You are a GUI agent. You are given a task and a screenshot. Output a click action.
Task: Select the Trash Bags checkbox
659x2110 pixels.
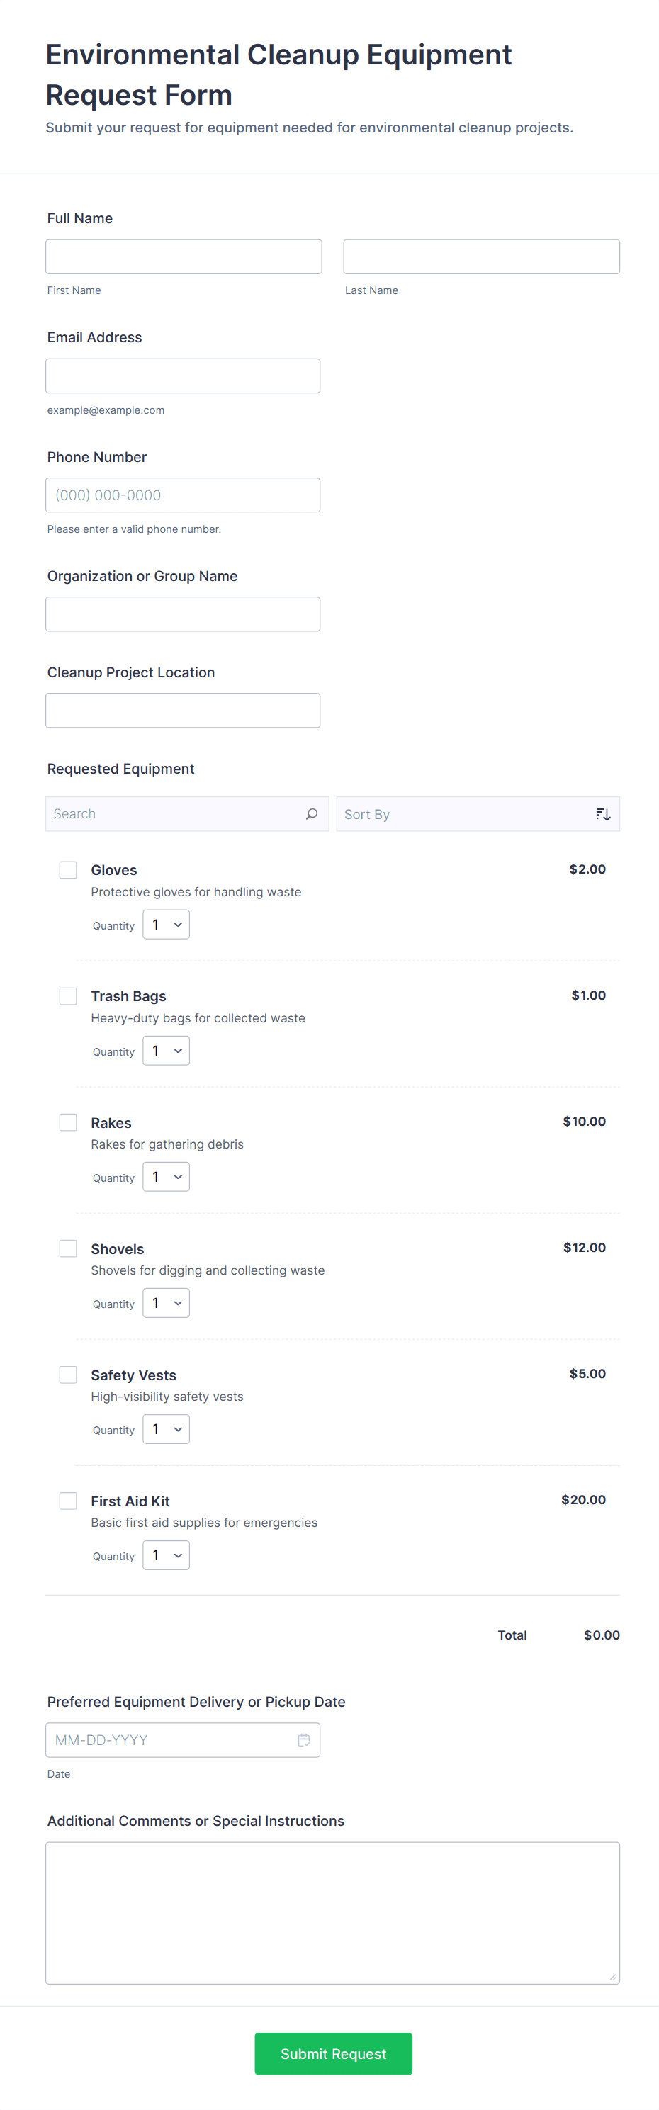click(68, 995)
